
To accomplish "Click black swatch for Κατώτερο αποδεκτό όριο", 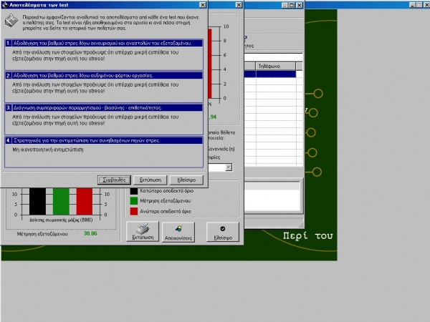I will (134, 190).
